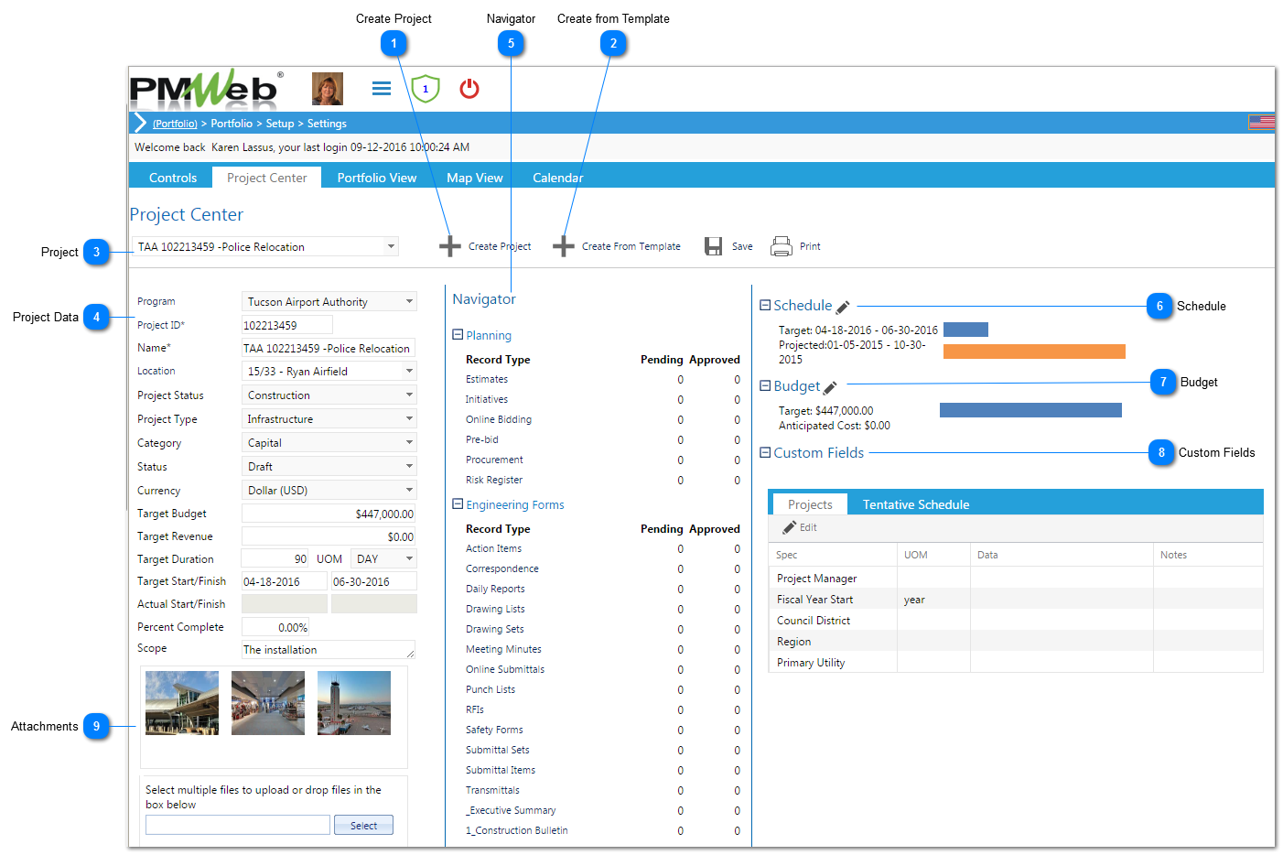Screen dimensions: 1283x855
Task: Open the Safety Forms record link
Action: (494, 730)
